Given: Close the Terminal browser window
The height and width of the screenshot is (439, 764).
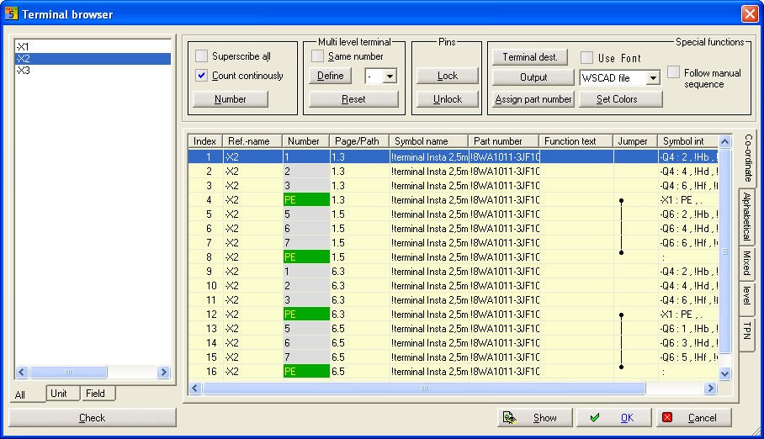Looking at the screenshot, I should (x=750, y=13).
